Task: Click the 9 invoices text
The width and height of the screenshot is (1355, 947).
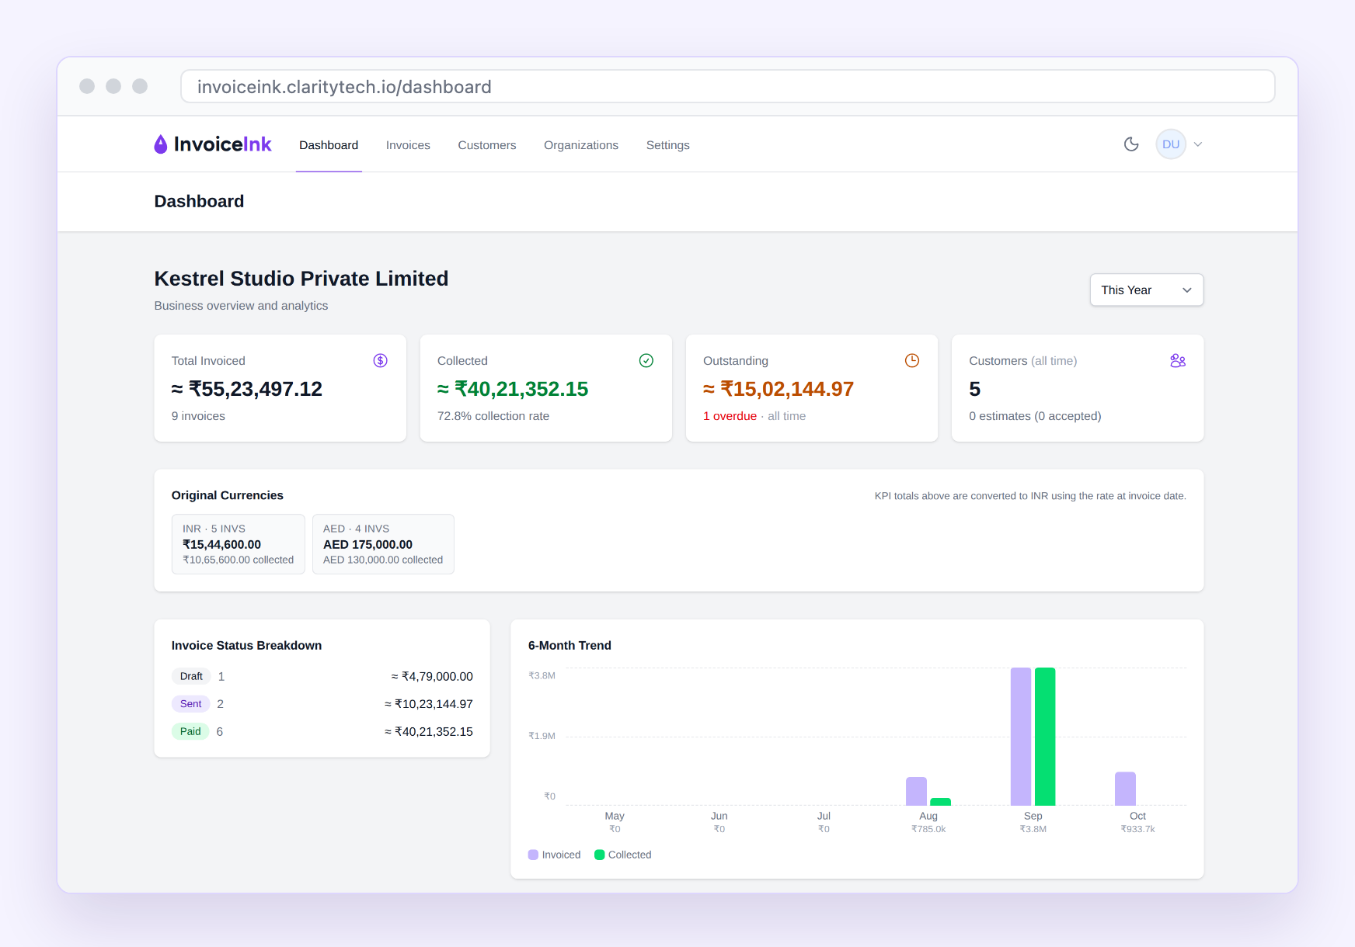Action: tap(198, 416)
